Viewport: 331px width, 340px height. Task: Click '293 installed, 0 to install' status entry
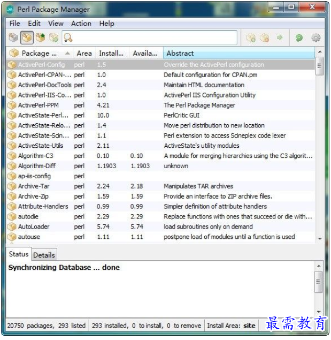tap(147, 326)
